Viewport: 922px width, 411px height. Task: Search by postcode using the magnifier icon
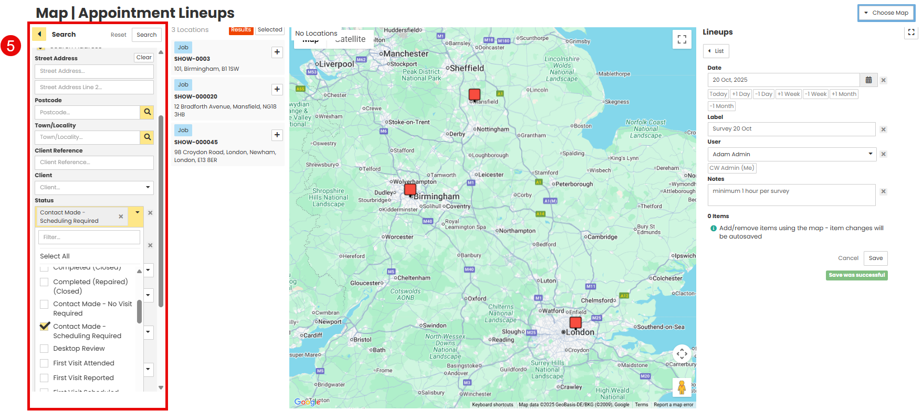click(x=148, y=112)
